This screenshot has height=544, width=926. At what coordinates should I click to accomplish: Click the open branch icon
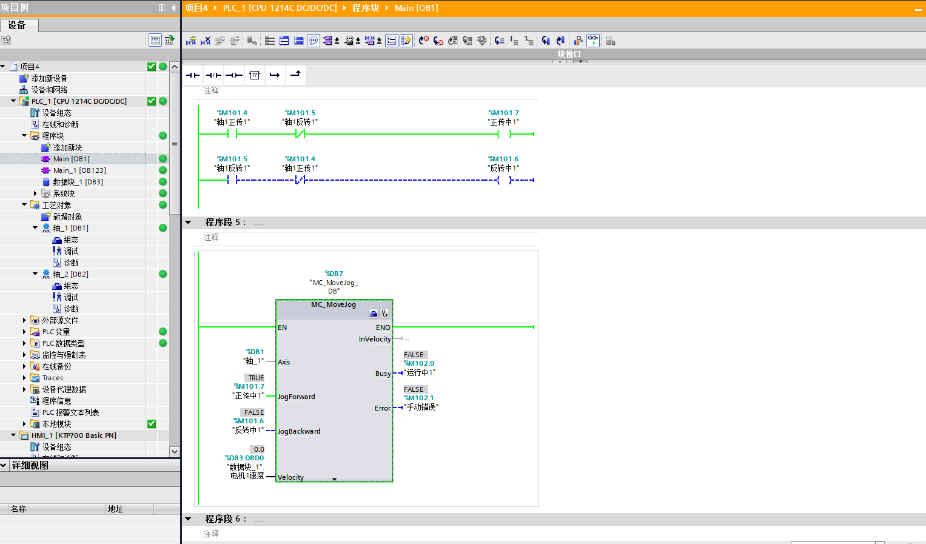tap(275, 75)
